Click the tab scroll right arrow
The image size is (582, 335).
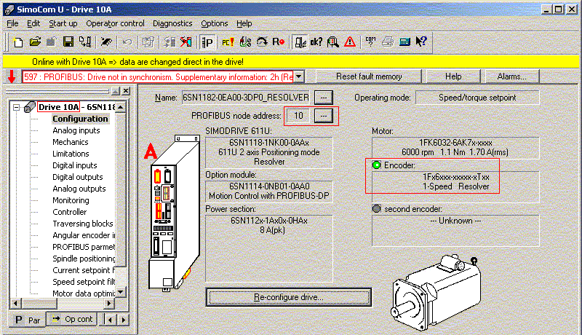point(124,320)
